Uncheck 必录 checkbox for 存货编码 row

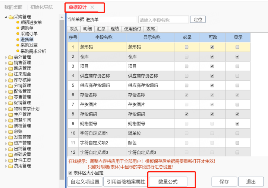[186, 114]
